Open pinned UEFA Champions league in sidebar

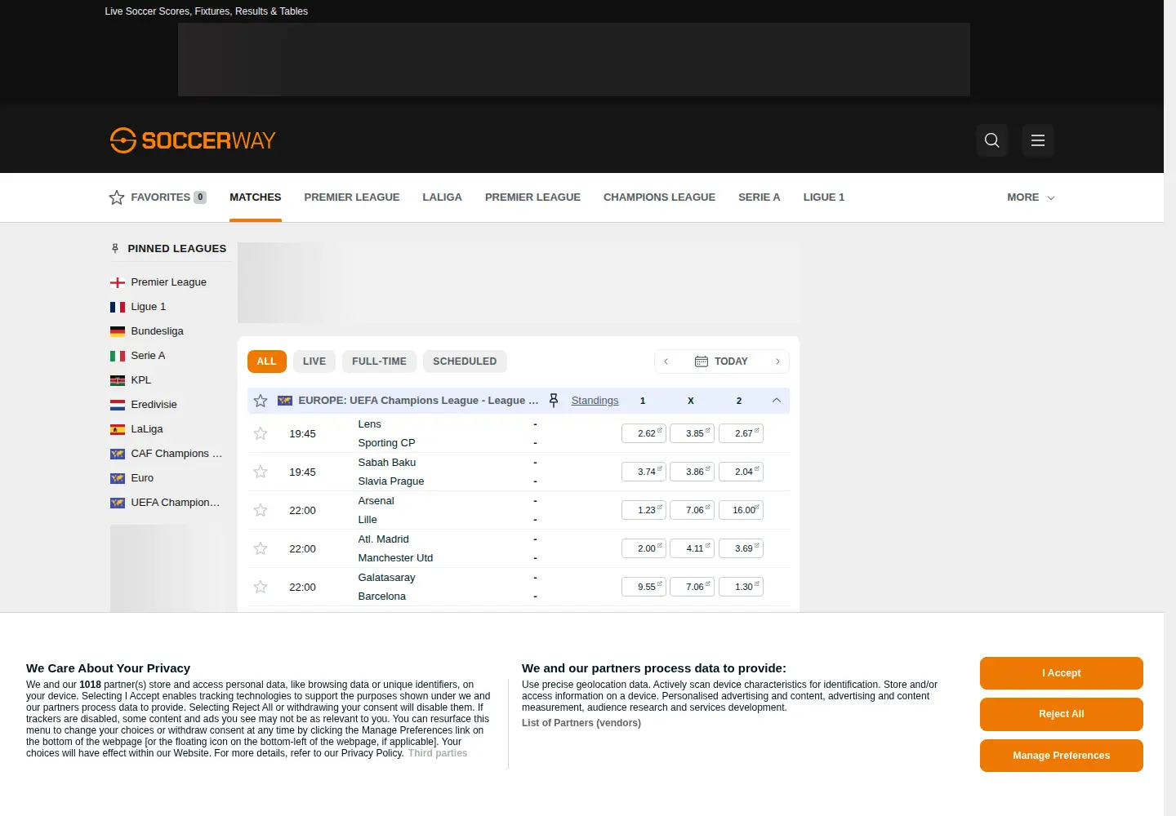(x=165, y=503)
